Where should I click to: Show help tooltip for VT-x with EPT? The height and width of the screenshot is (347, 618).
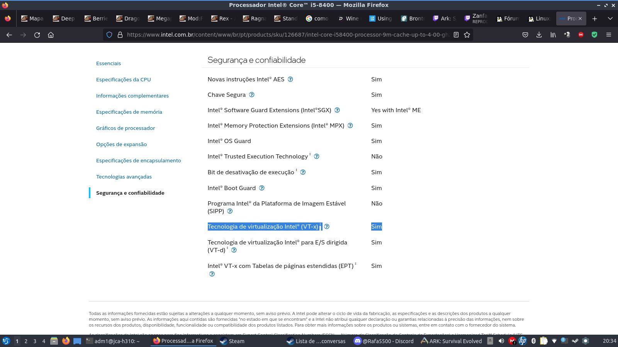(x=212, y=274)
